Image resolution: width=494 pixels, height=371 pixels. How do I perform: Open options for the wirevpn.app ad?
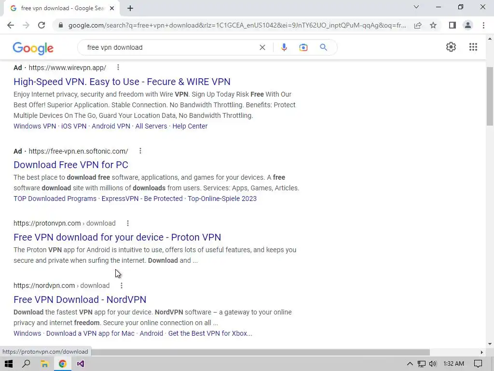coord(118,67)
